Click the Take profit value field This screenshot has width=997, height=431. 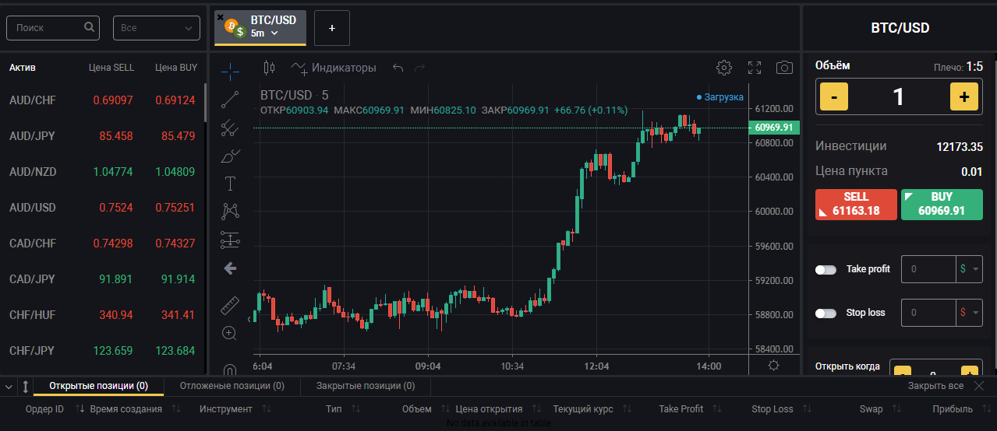(928, 269)
